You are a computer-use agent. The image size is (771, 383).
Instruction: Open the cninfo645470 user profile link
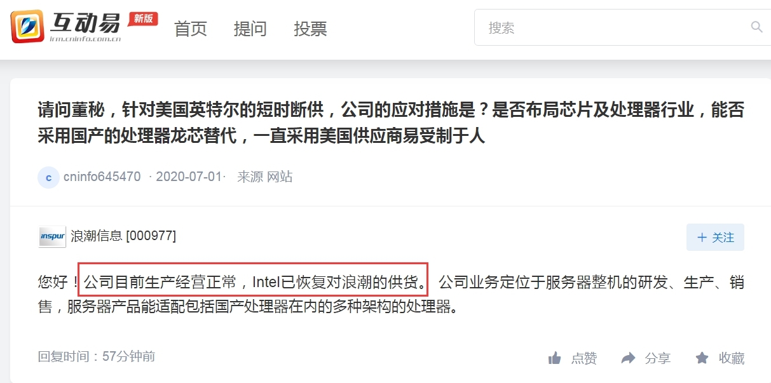[x=102, y=177]
